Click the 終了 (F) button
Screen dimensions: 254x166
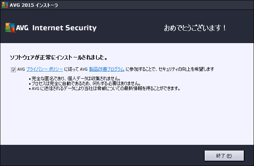click(x=224, y=156)
